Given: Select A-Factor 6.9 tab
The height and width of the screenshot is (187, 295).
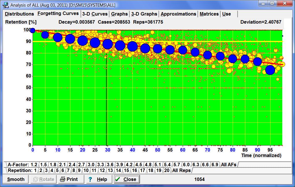Looking at the screenshot, I should [x=214, y=165].
